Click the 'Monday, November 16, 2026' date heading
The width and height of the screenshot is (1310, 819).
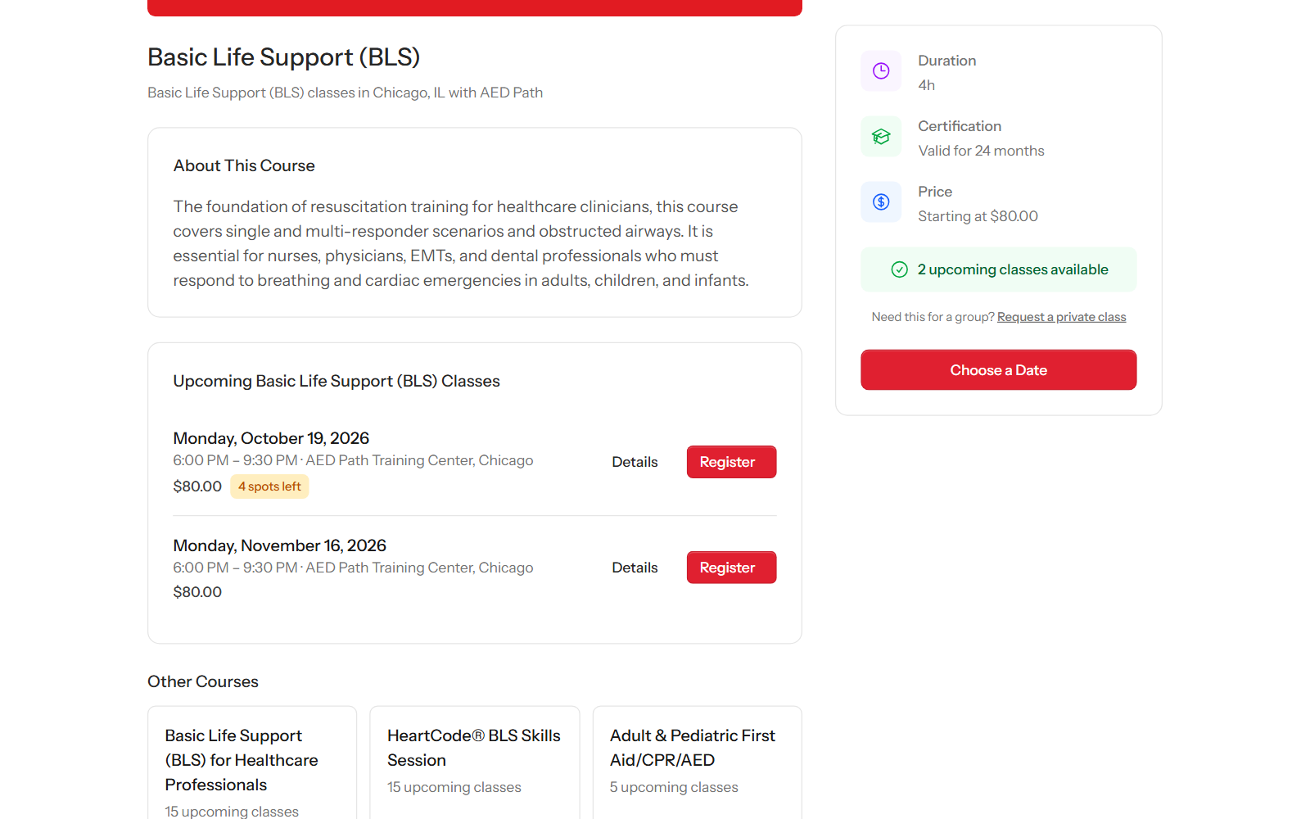279,545
